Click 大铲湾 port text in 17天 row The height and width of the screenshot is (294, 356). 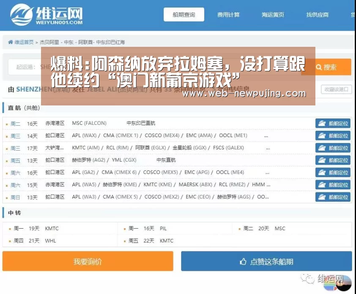click(55, 148)
